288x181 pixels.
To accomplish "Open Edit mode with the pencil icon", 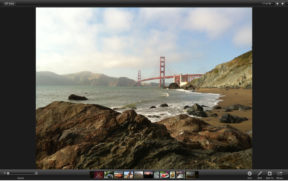I will pos(260,173).
